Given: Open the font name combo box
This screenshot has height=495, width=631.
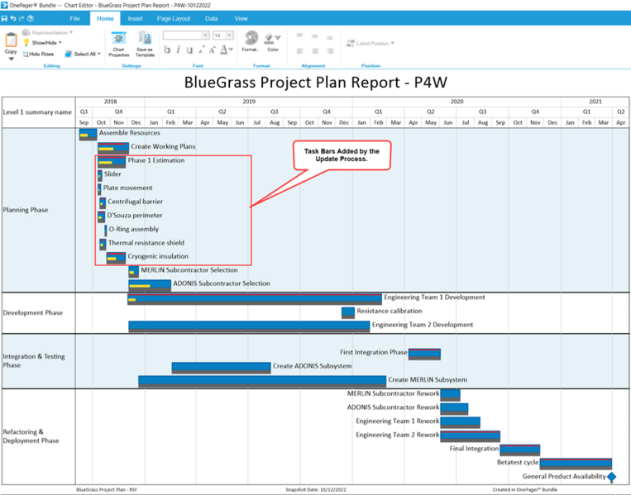Looking at the screenshot, I should [x=186, y=36].
